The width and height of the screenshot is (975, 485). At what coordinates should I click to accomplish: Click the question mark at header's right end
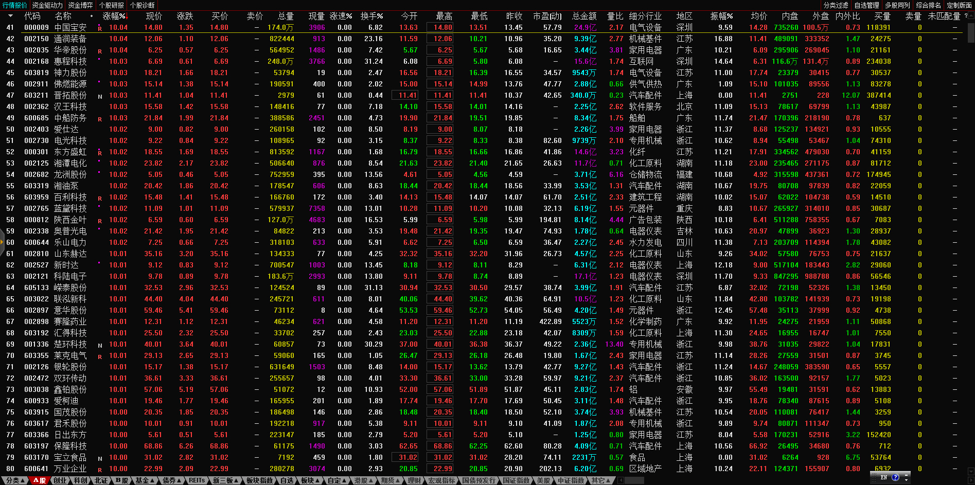pos(965,16)
